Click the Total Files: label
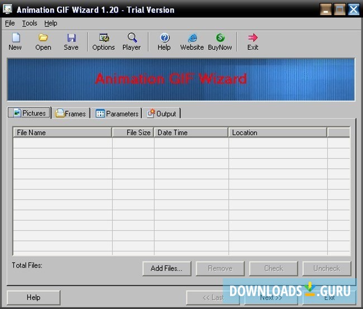 (x=27, y=265)
